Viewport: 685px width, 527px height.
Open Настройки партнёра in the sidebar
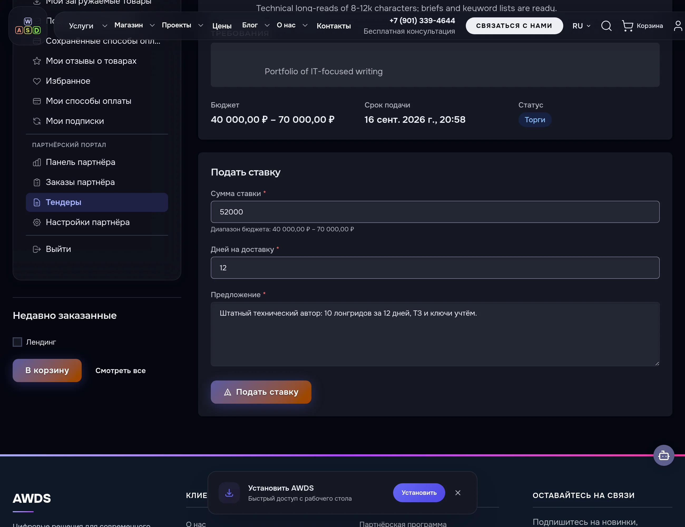coord(97,222)
